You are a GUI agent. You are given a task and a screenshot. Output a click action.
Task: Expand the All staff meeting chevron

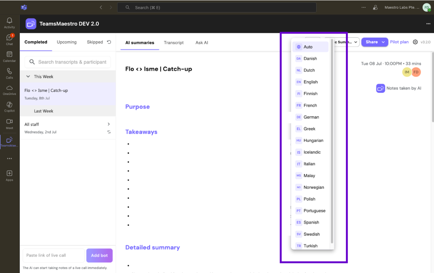pyautogui.click(x=109, y=124)
